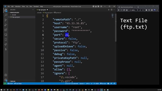162x91 pixels.
Task: Click the Live Share status bar button
Action: tap(18, 84)
